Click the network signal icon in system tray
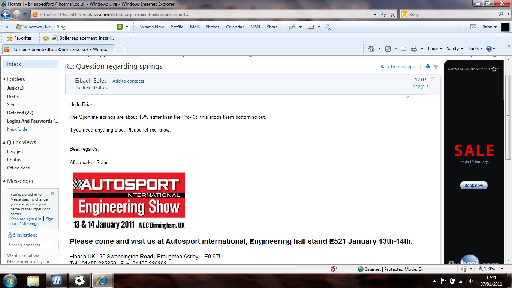The width and height of the screenshot is (512, 288). tap(462, 281)
